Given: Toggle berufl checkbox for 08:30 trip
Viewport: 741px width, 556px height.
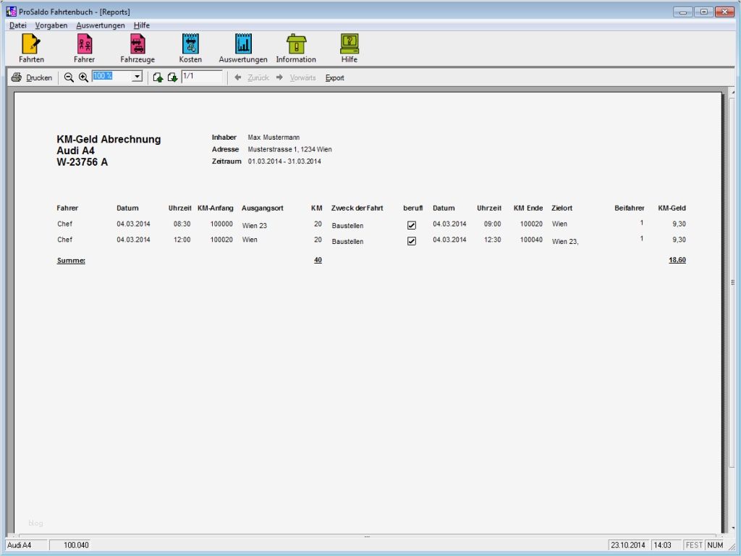Looking at the screenshot, I should coord(412,226).
